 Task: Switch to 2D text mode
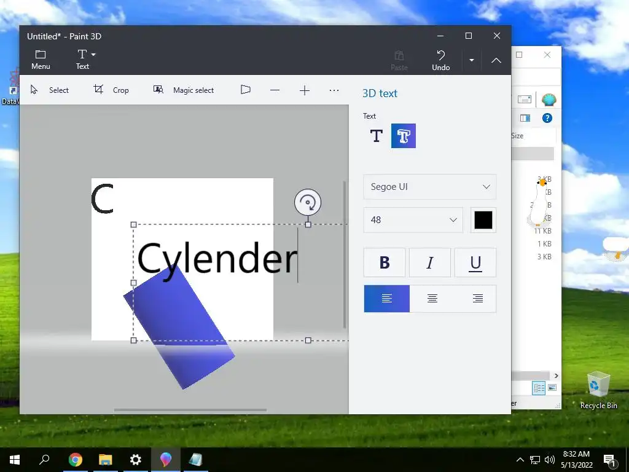coord(376,136)
